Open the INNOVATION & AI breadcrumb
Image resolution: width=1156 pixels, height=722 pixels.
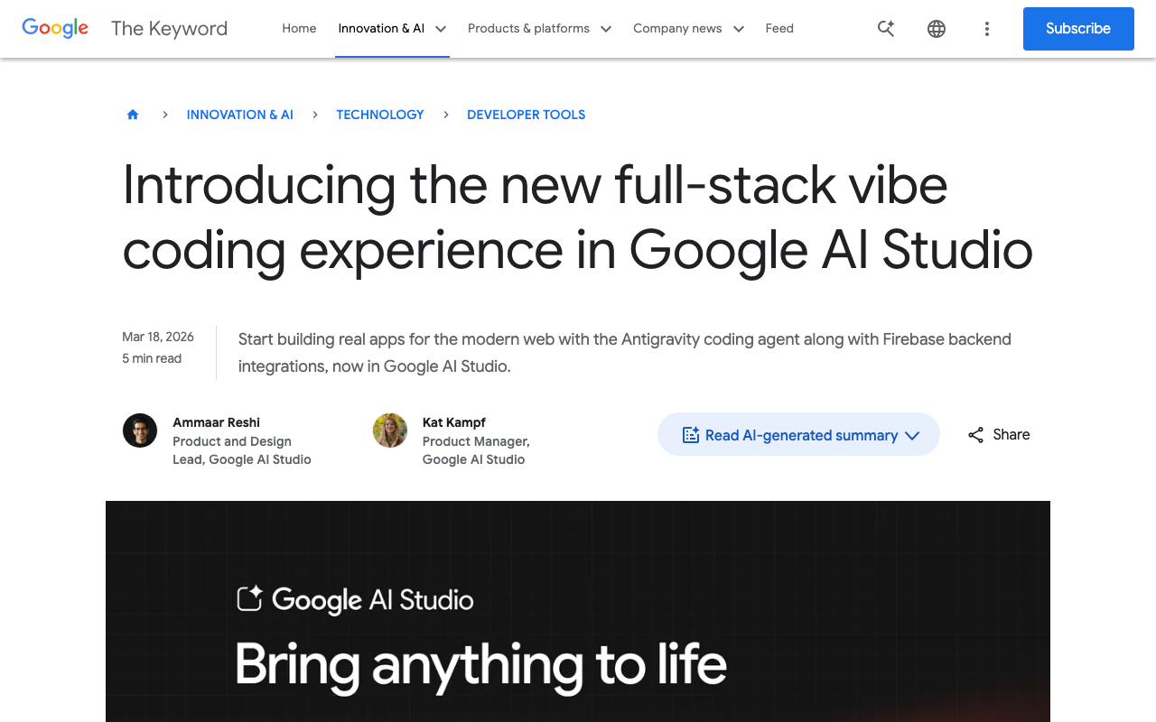tap(240, 115)
